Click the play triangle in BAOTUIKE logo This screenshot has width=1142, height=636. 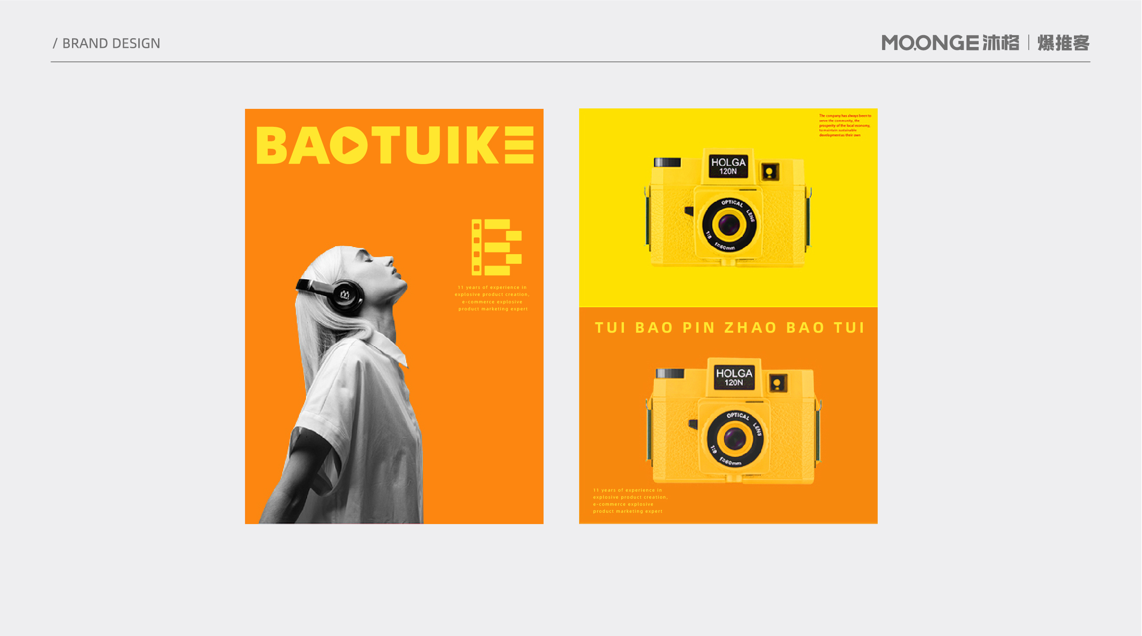click(x=351, y=145)
